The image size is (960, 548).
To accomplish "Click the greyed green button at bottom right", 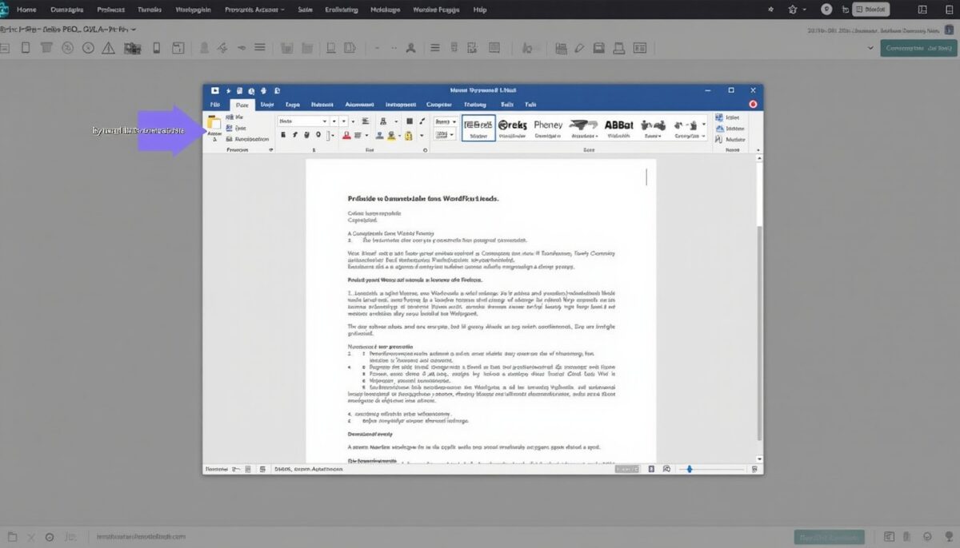I will tap(830, 537).
